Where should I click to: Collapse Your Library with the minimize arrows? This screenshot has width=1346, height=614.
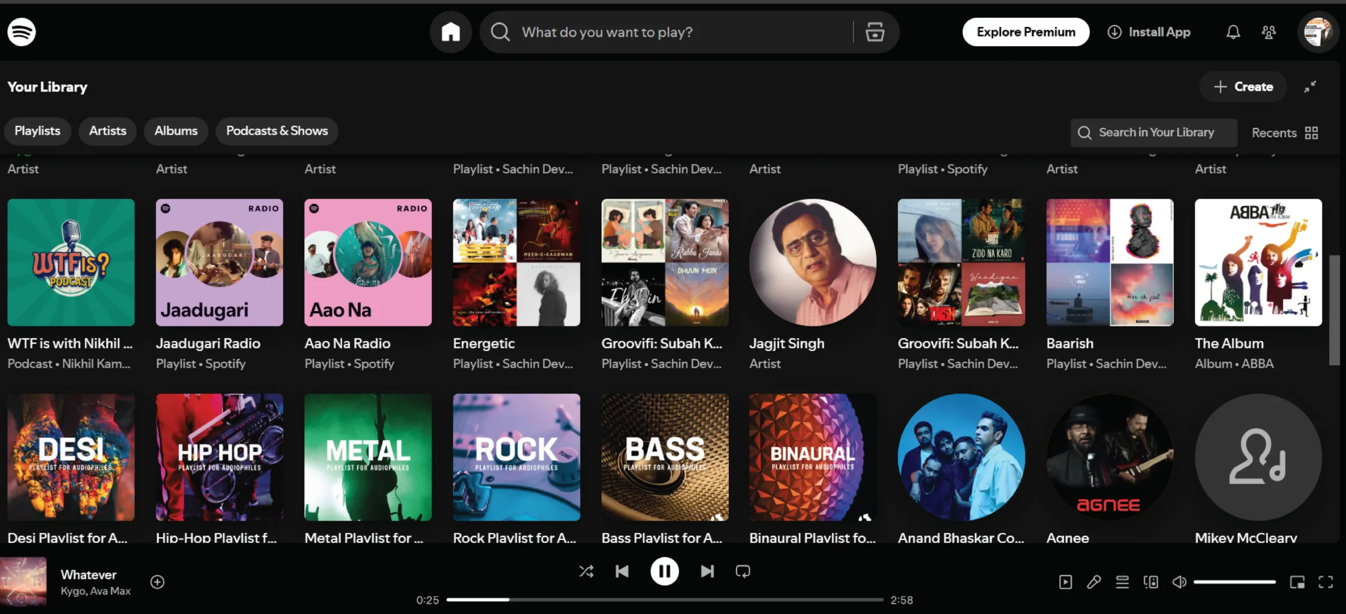click(x=1310, y=87)
